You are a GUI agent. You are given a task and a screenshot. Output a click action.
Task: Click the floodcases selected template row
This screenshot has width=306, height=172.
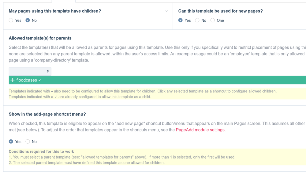coord(153,80)
